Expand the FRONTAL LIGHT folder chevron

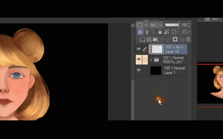pos(151,60)
